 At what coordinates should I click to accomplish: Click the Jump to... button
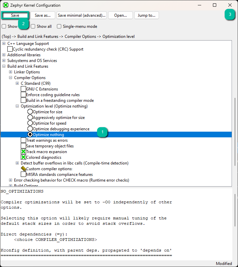(x=146, y=15)
